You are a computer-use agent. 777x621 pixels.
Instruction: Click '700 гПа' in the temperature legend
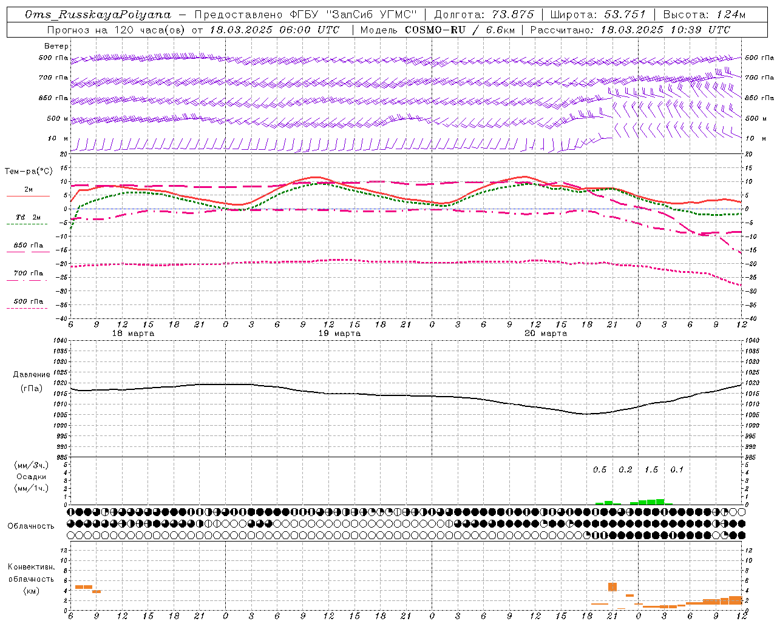point(29,274)
